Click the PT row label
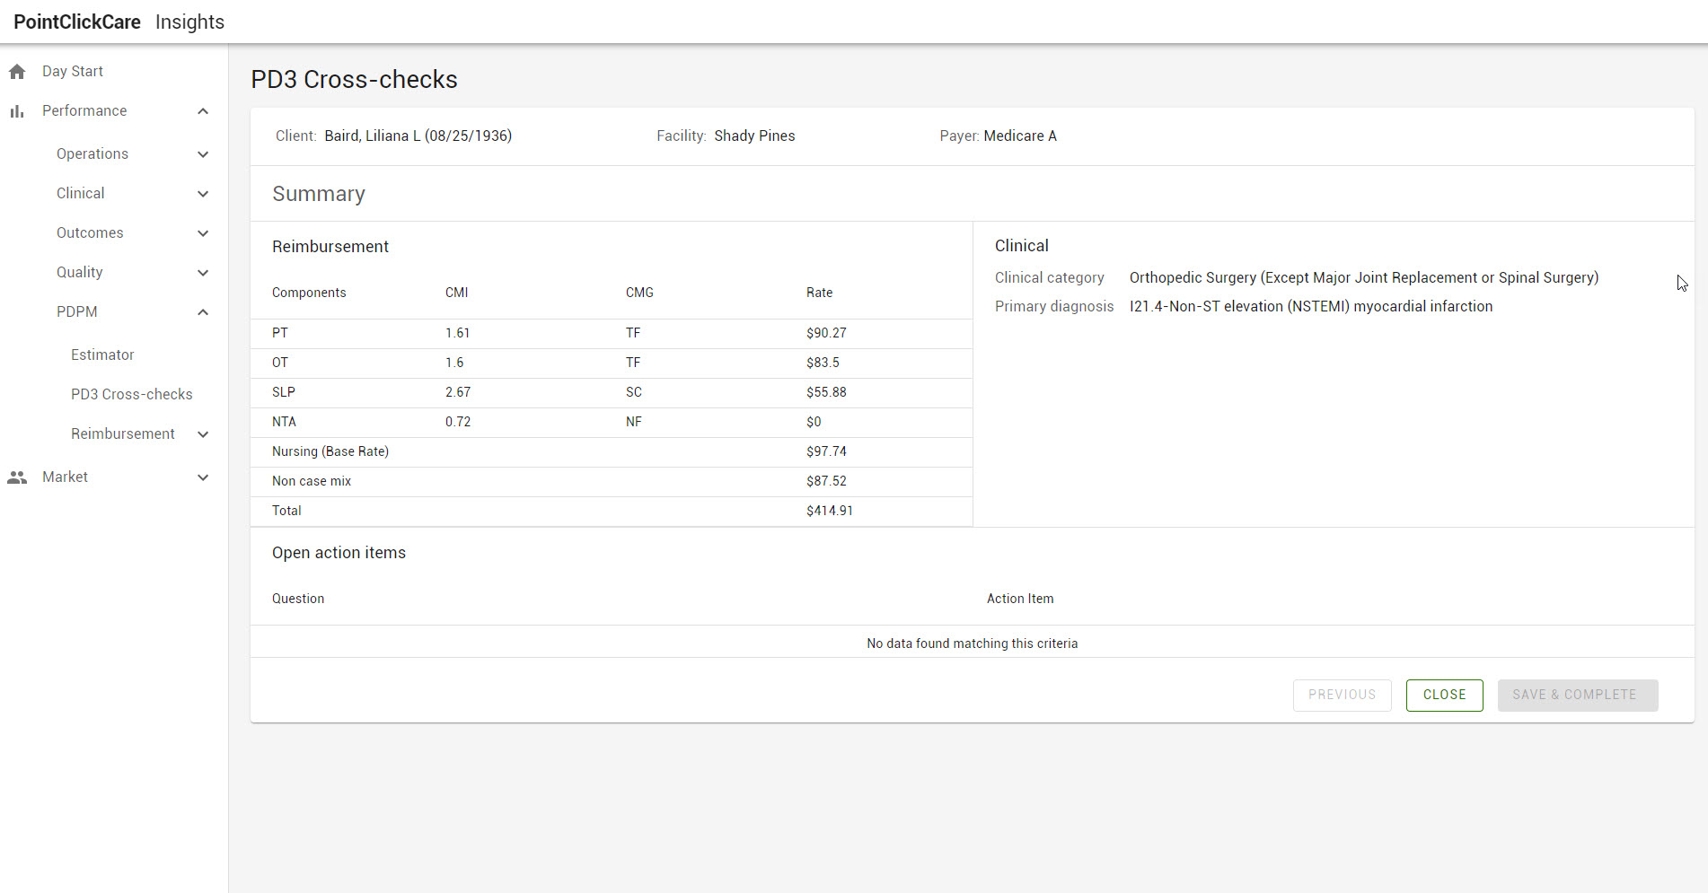 click(x=280, y=333)
